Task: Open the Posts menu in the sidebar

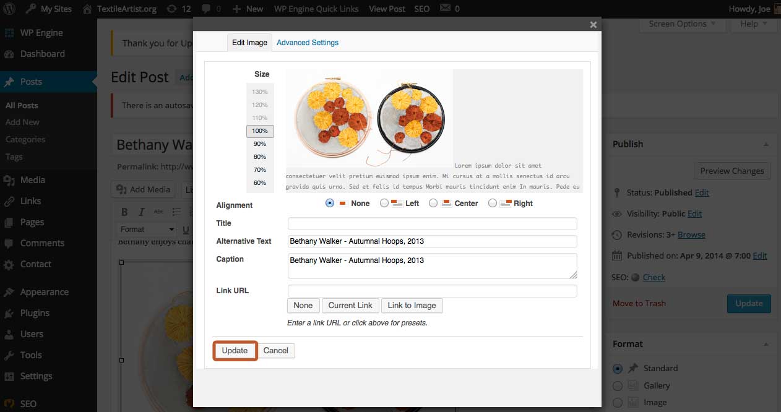Action: tap(48, 82)
